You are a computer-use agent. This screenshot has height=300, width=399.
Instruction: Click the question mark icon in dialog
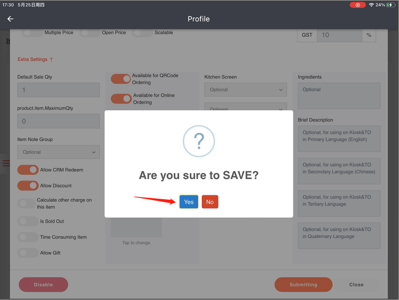199,141
